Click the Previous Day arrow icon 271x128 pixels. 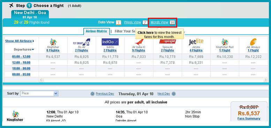click(x=93, y=94)
